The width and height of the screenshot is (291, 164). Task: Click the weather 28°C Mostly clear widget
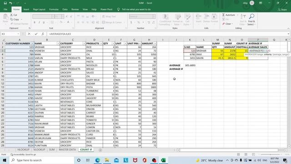[210, 160]
